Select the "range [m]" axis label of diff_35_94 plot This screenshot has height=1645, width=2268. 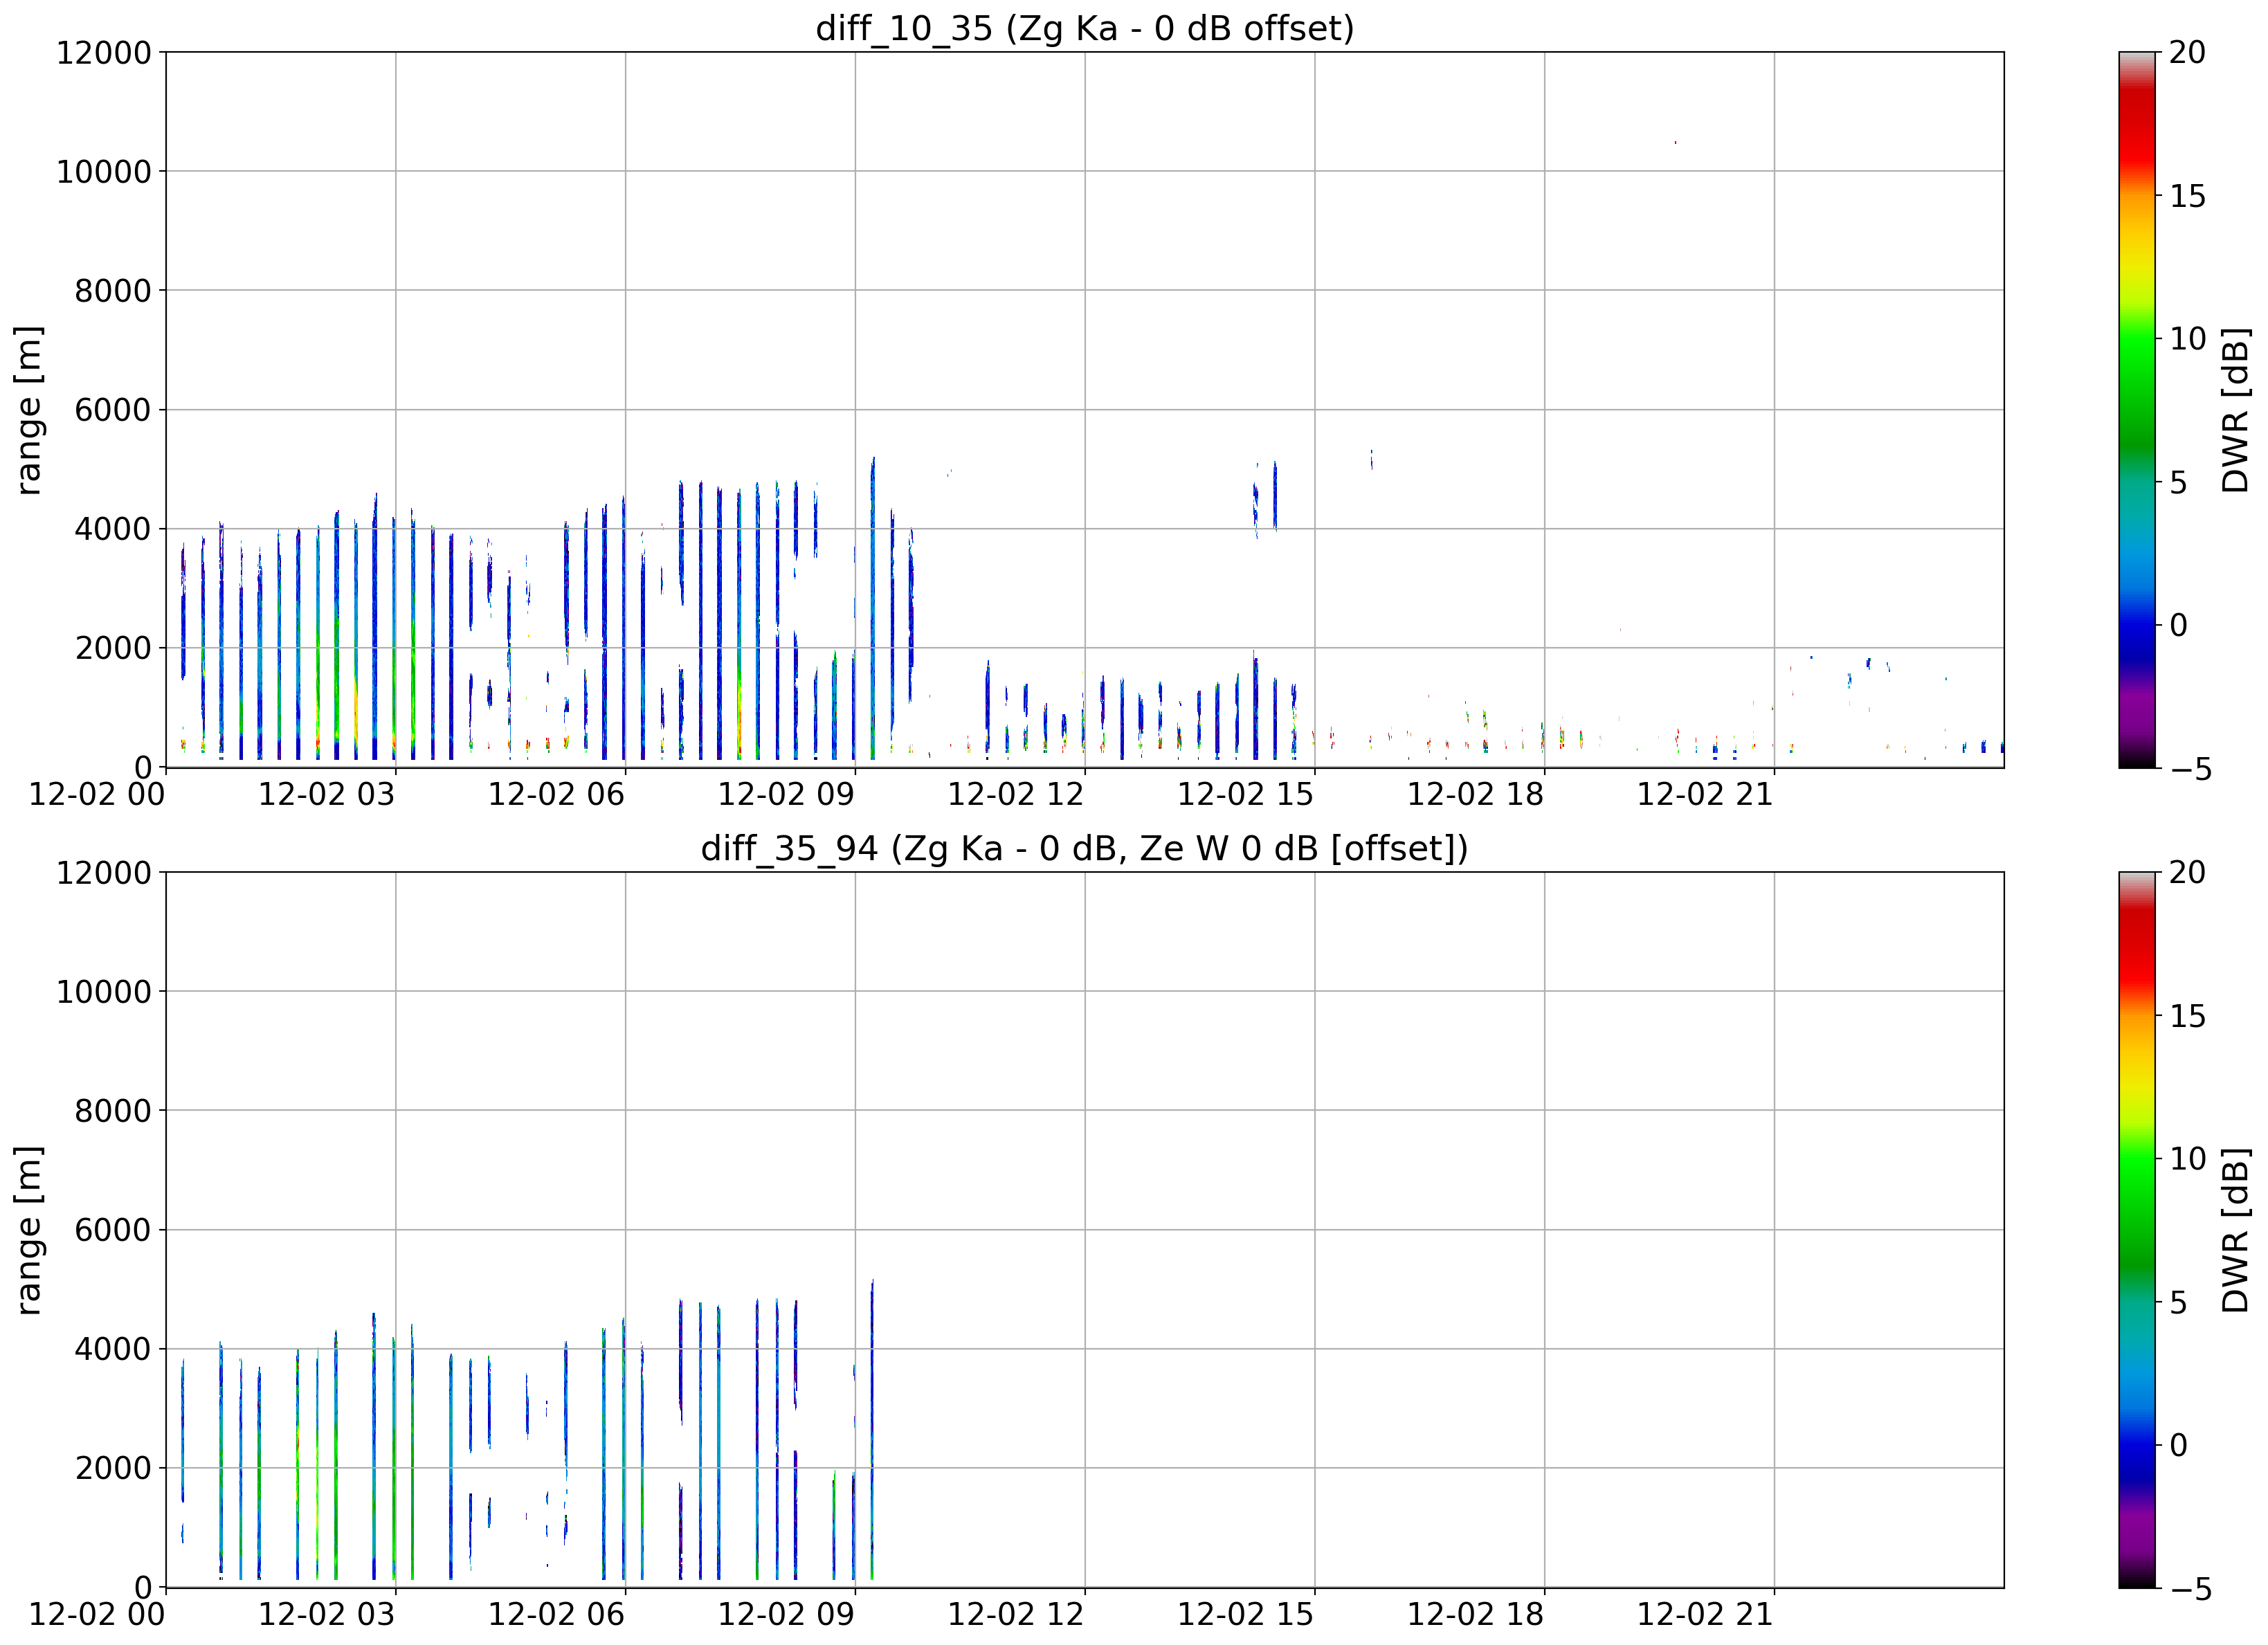(x=28, y=1230)
